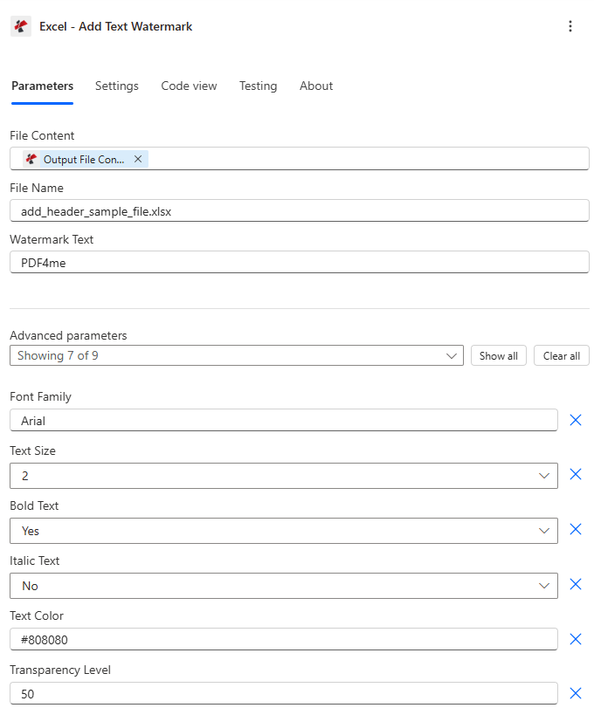The image size is (594, 708).
Task: Edit the Font Family field
Action: coord(284,421)
